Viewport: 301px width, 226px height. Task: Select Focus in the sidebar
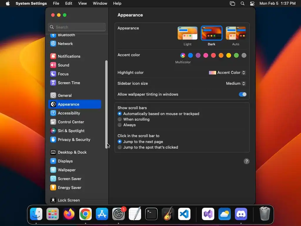[x=74, y=74]
